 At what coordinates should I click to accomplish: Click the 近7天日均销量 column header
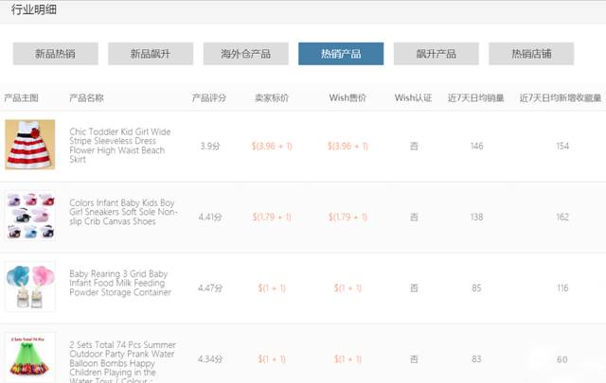[x=475, y=98]
